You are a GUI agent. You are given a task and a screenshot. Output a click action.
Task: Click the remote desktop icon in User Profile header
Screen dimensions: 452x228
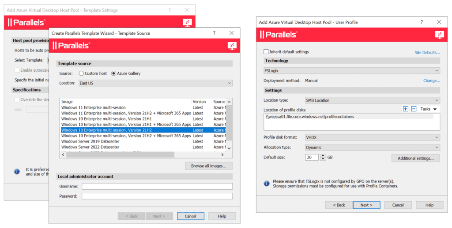tap(439, 35)
